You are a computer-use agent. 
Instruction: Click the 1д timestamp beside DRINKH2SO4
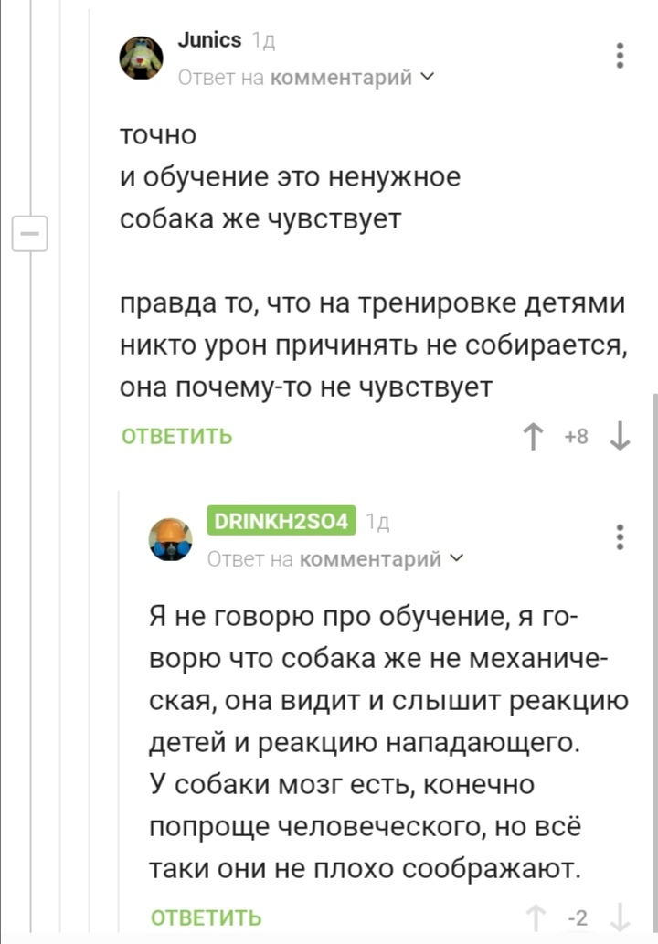(x=377, y=522)
